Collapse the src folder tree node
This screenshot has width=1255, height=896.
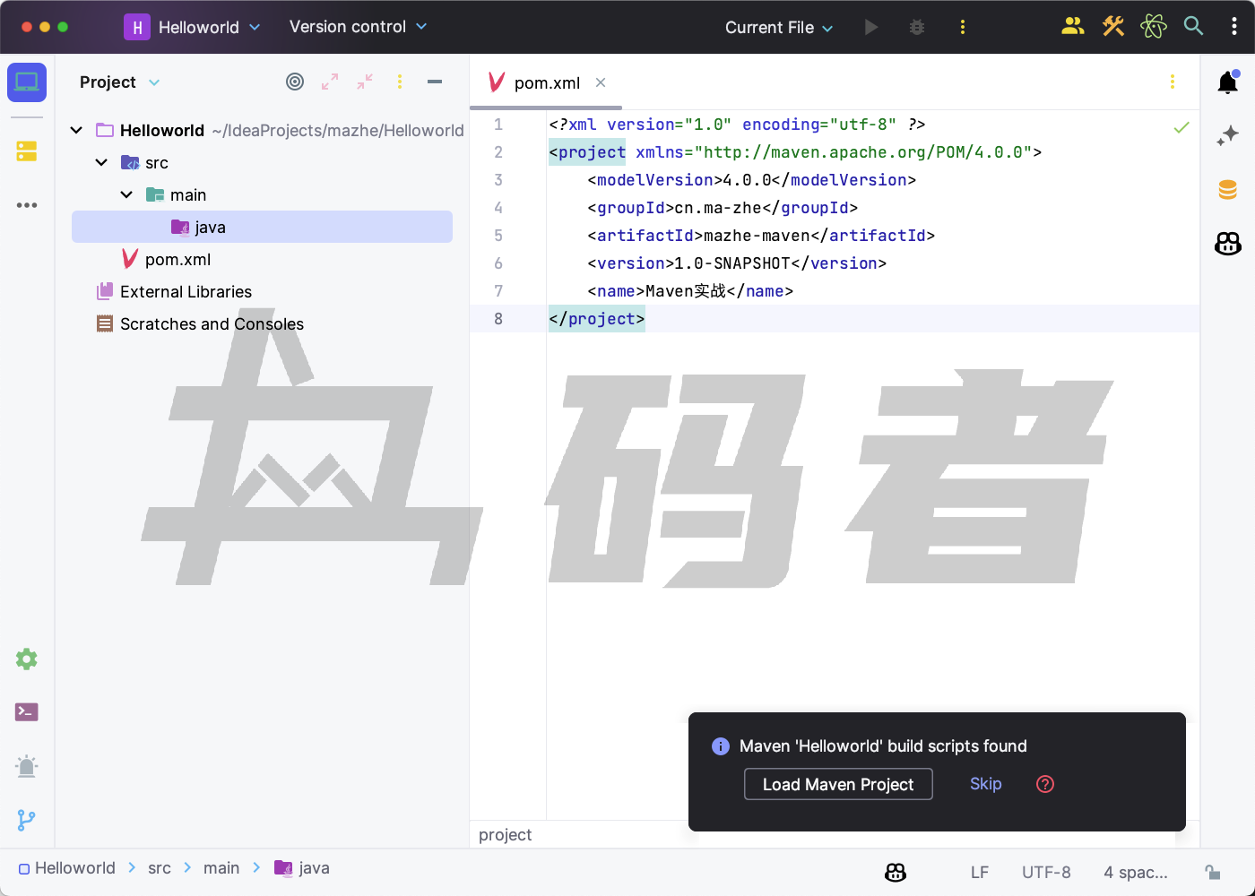(101, 163)
